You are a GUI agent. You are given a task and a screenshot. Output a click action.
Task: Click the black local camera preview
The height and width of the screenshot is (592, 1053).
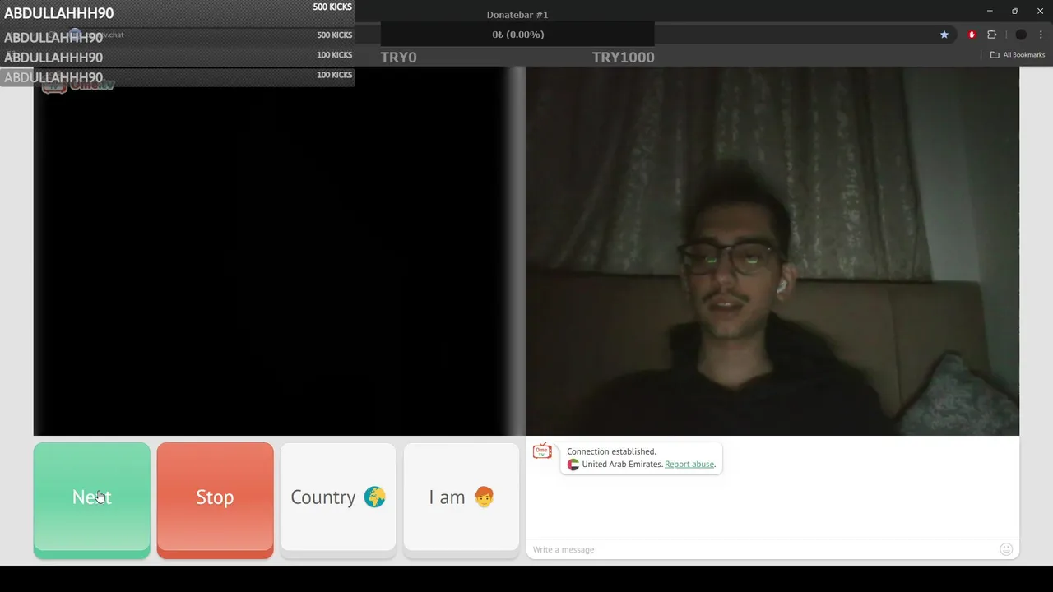(x=279, y=251)
